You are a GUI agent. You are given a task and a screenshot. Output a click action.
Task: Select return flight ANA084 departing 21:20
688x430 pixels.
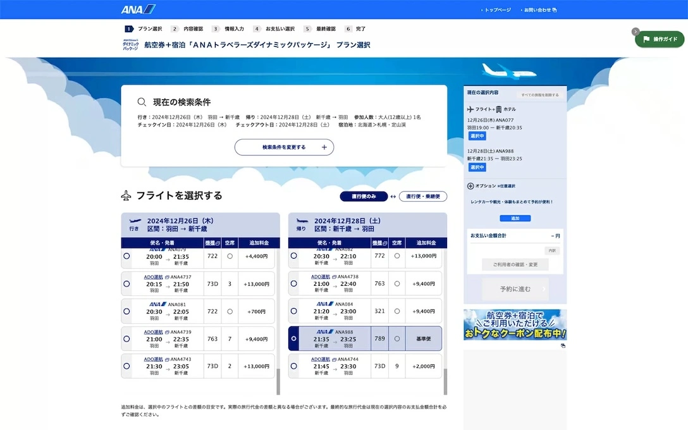(294, 311)
